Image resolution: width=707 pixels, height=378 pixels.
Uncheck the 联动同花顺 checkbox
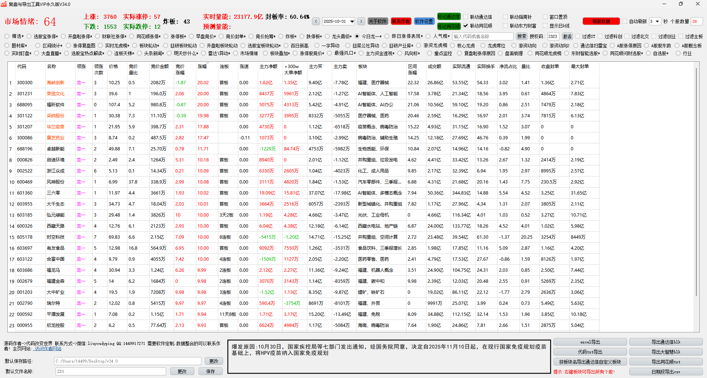point(466,26)
